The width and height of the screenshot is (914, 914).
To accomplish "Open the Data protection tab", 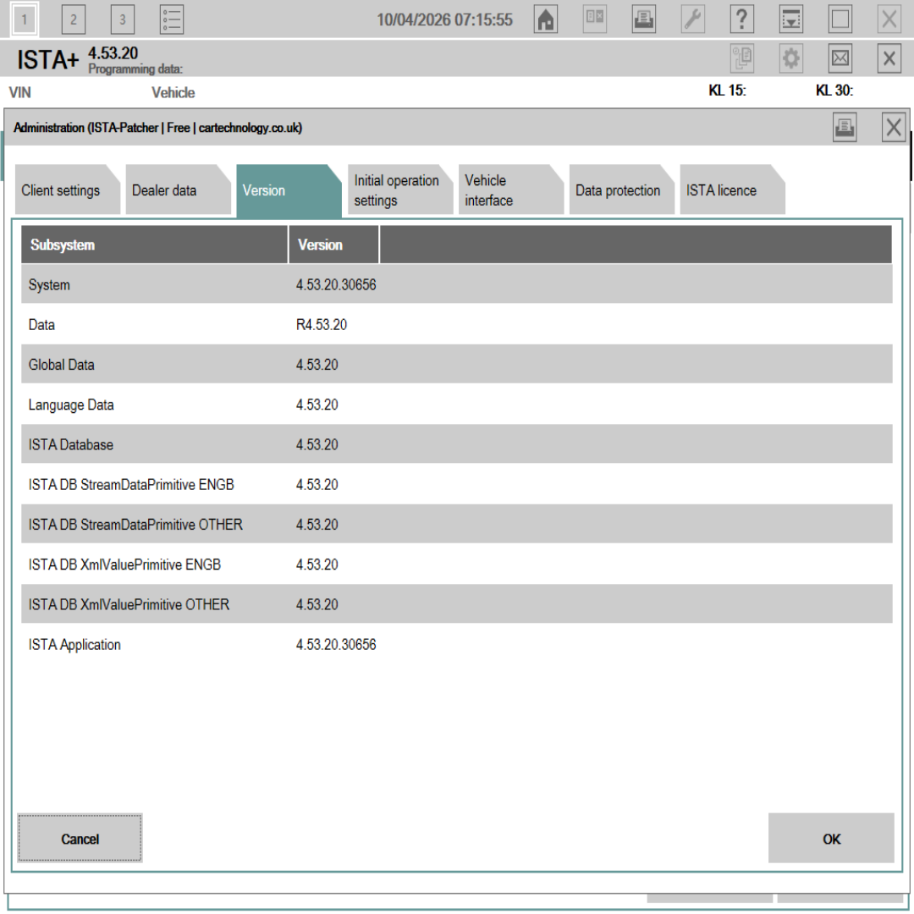I will pyautogui.click(x=621, y=190).
